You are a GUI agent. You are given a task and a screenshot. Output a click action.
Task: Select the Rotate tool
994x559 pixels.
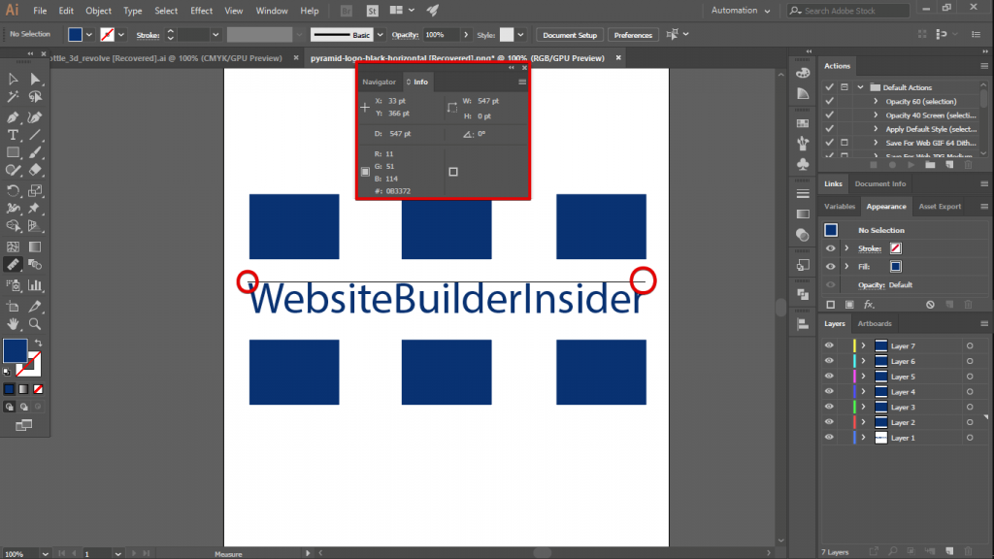[13, 190]
